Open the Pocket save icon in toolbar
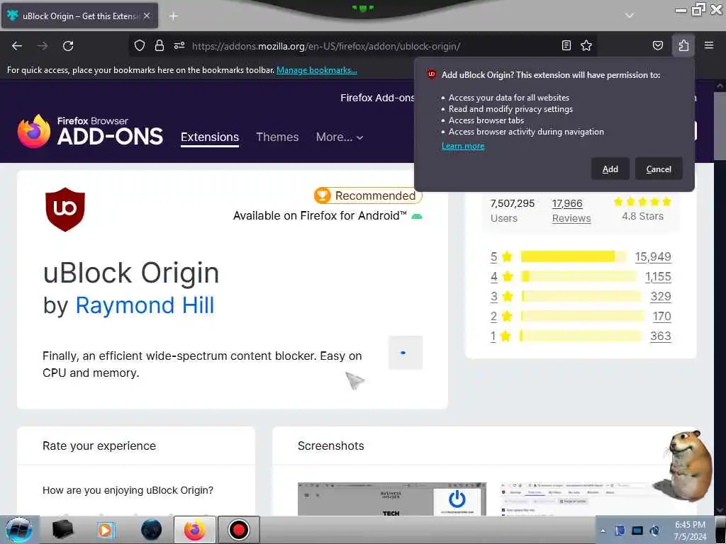This screenshot has height=544, width=726. tap(657, 45)
